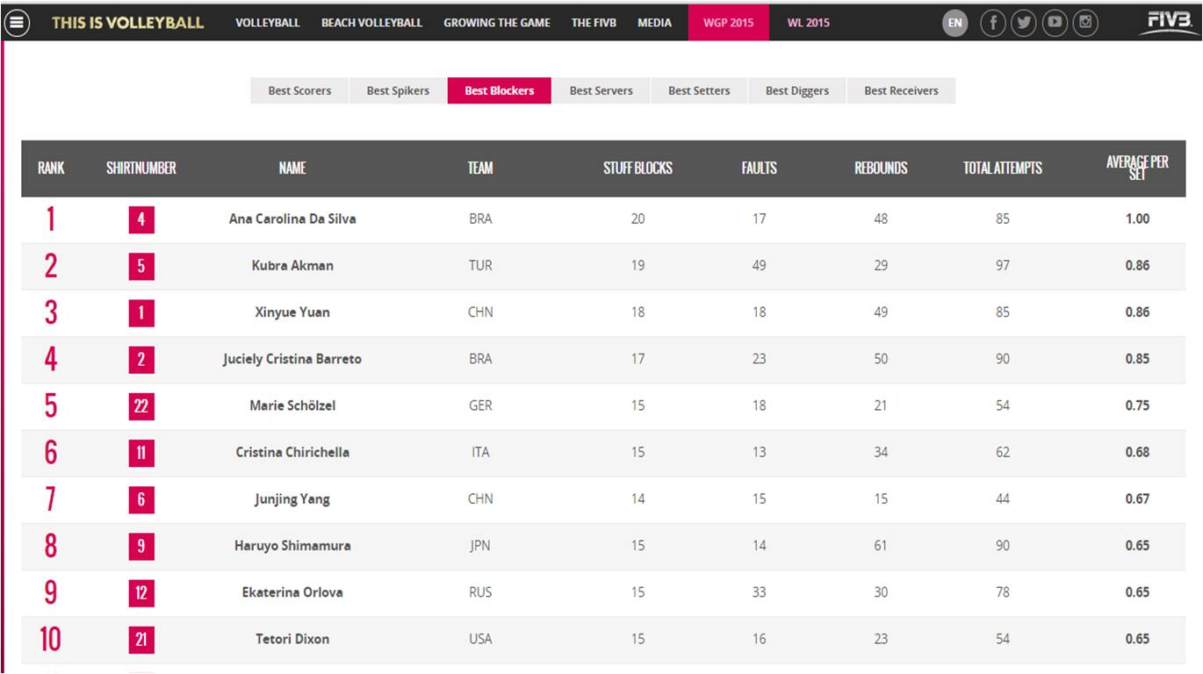Click the Facebook social icon
Screen dimensions: 1203x674
pyautogui.click(x=993, y=23)
